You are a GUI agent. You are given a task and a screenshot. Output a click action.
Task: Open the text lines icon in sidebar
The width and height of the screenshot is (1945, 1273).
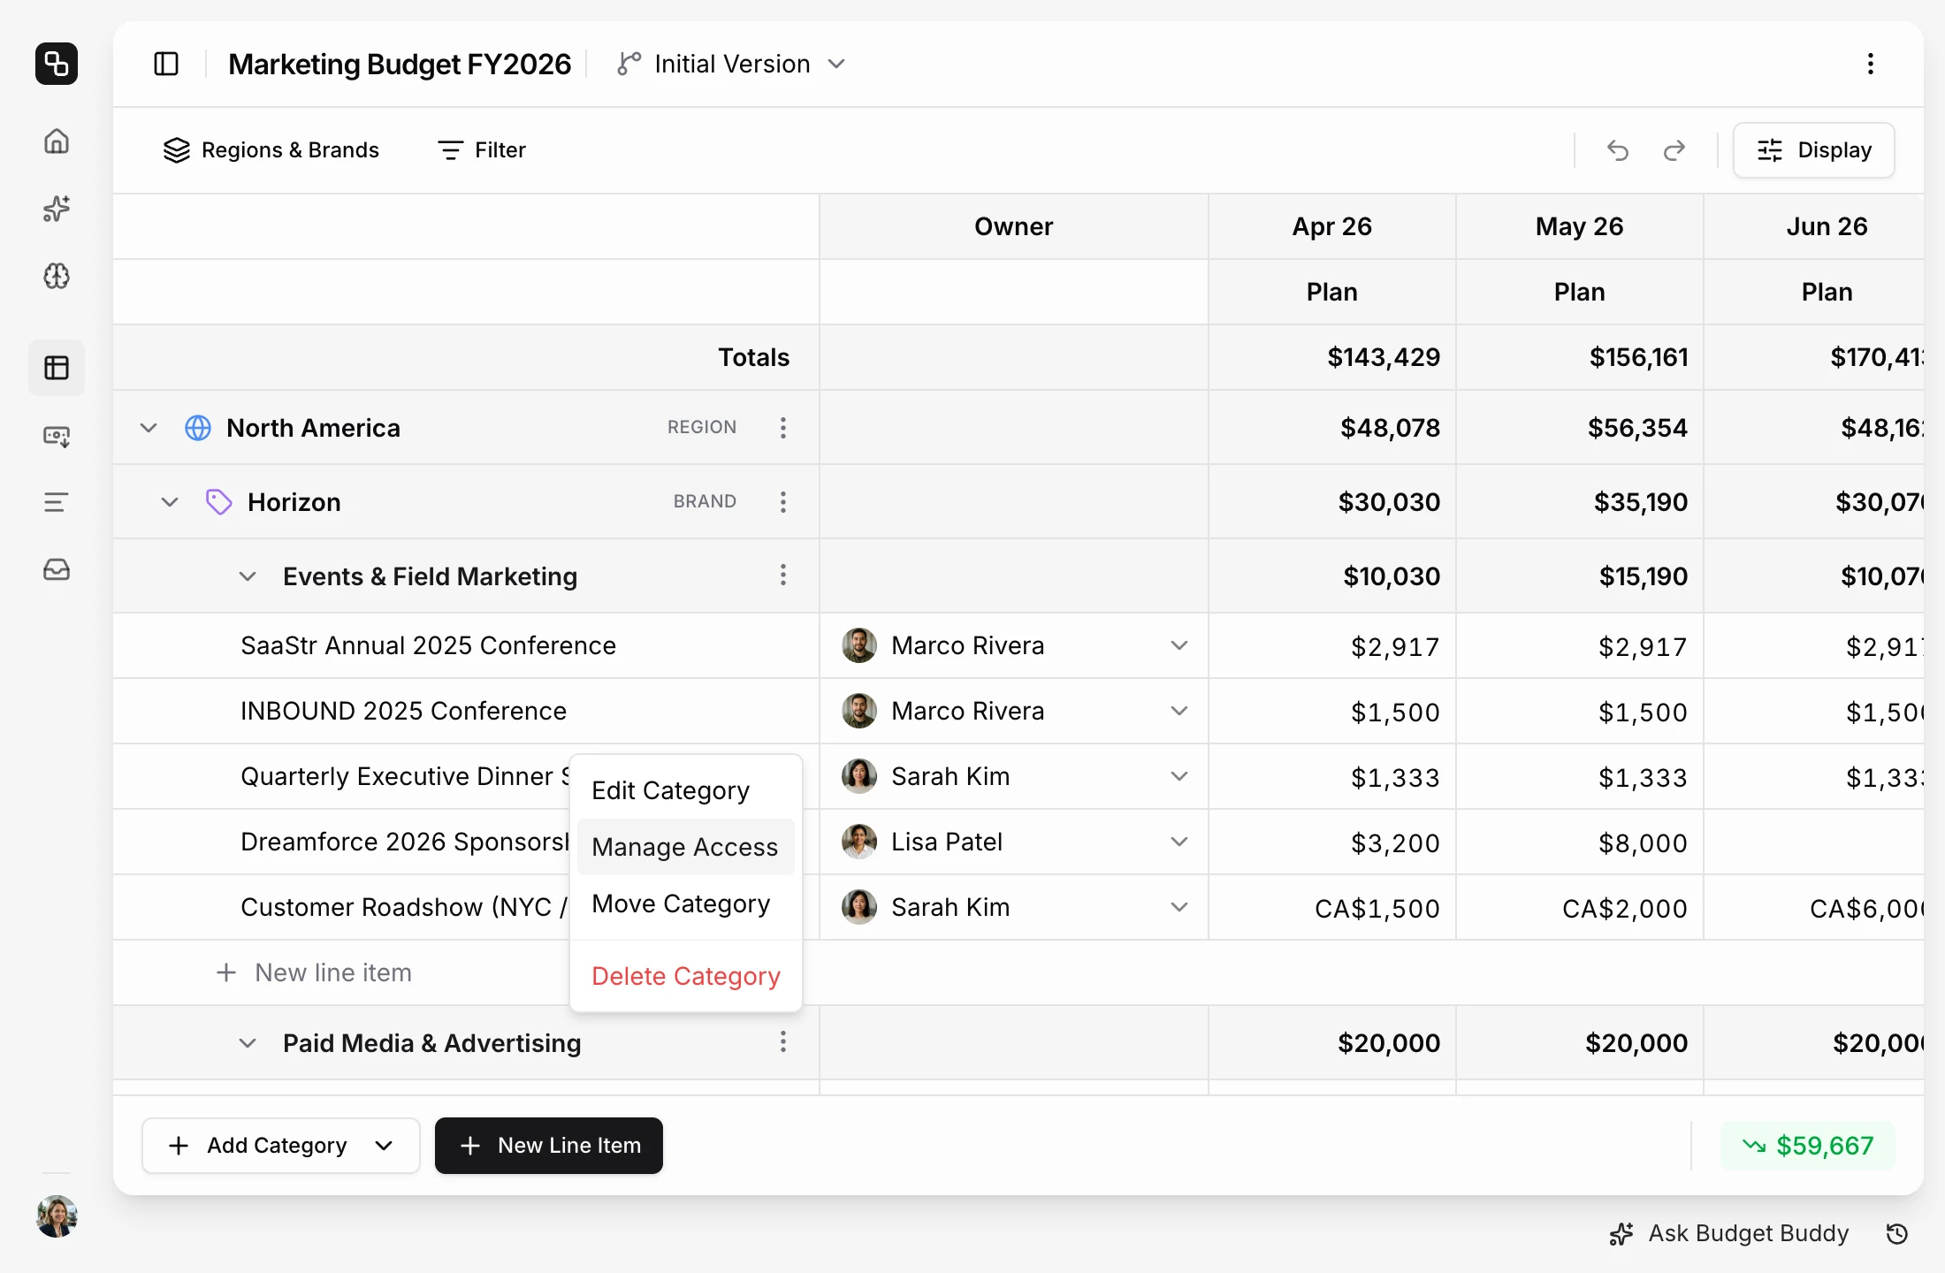[x=57, y=503]
